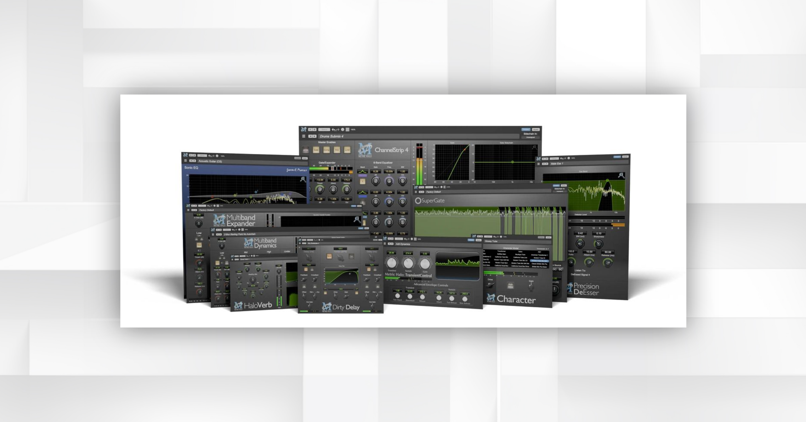Open hamburger menu in TransientControl window

385,244
